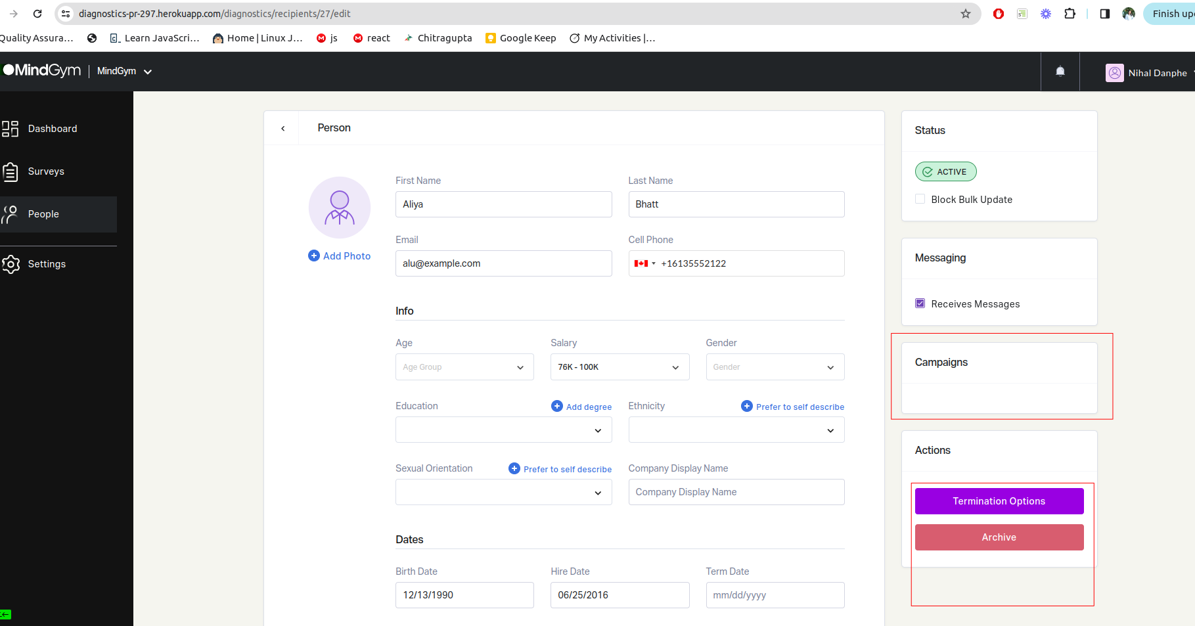Click the person photo placeholder avatar
Viewport: 1195px width, 626px height.
(x=340, y=208)
